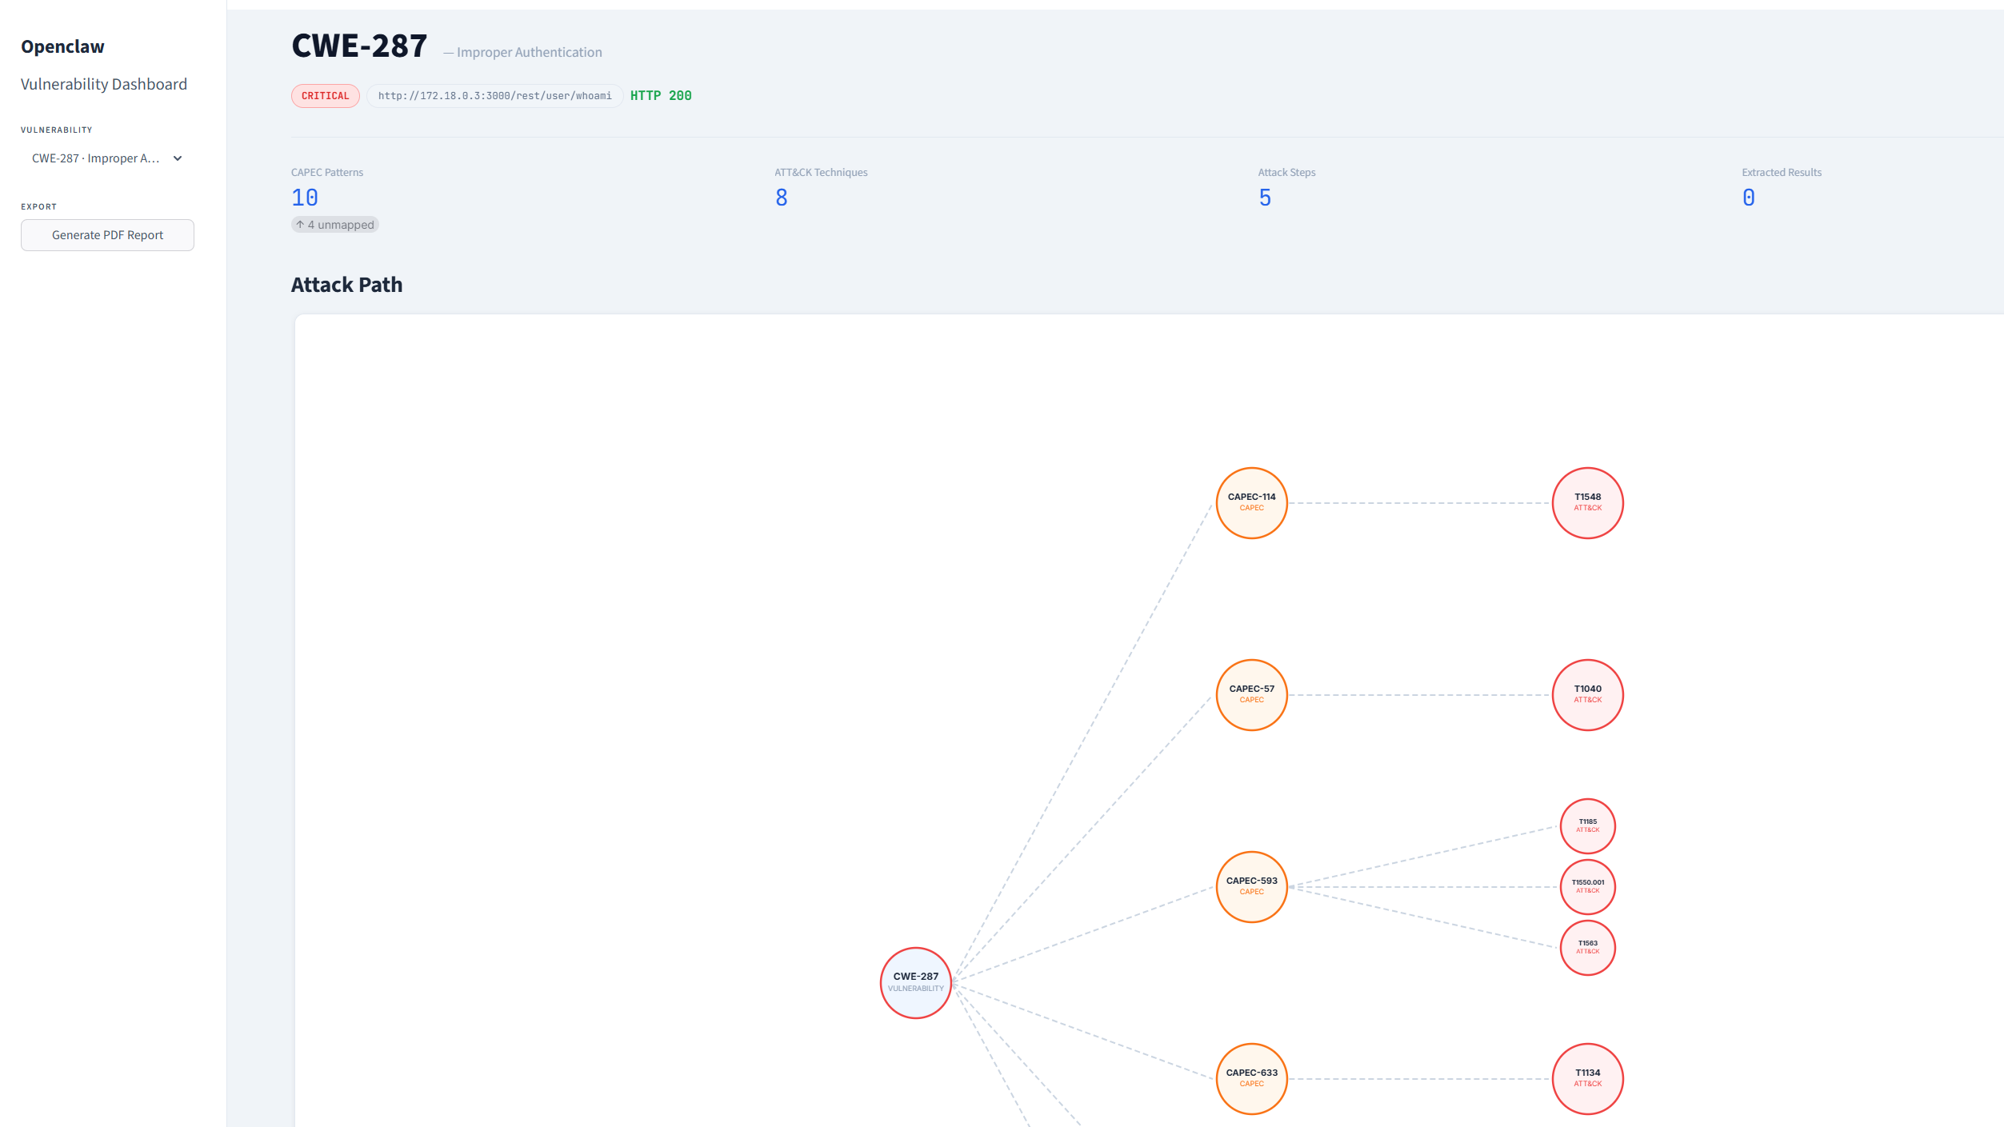This screenshot has height=1127, width=2004.
Task: Click Generate PDF Report button
Action: coord(107,235)
